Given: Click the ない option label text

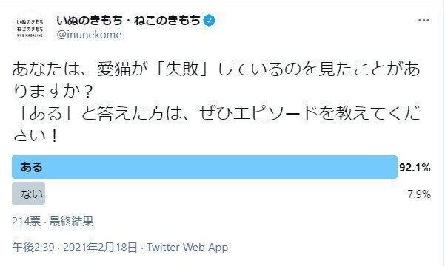Looking at the screenshot, I should (x=32, y=194).
